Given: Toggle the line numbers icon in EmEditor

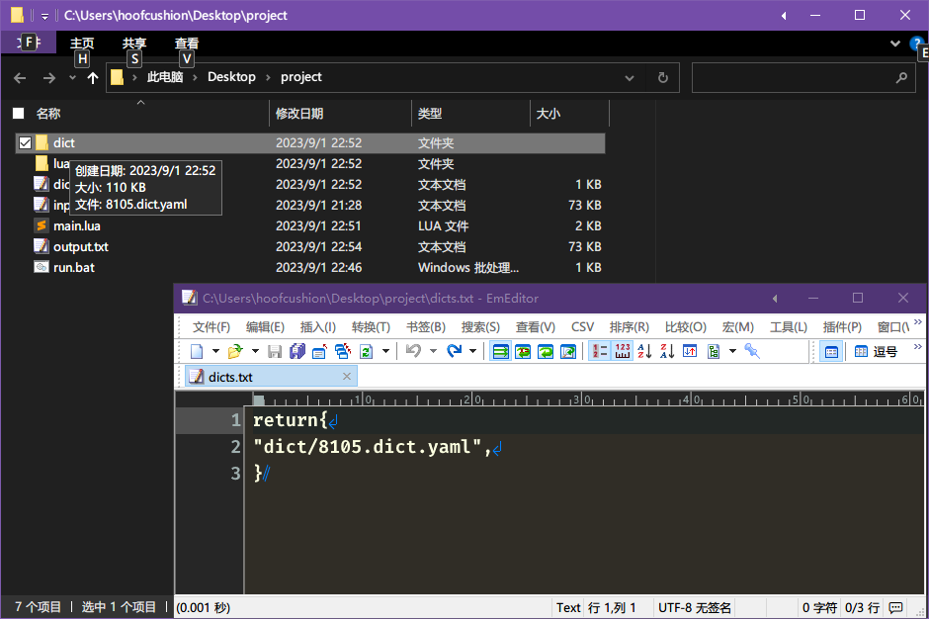Looking at the screenshot, I should click(x=600, y=352).
